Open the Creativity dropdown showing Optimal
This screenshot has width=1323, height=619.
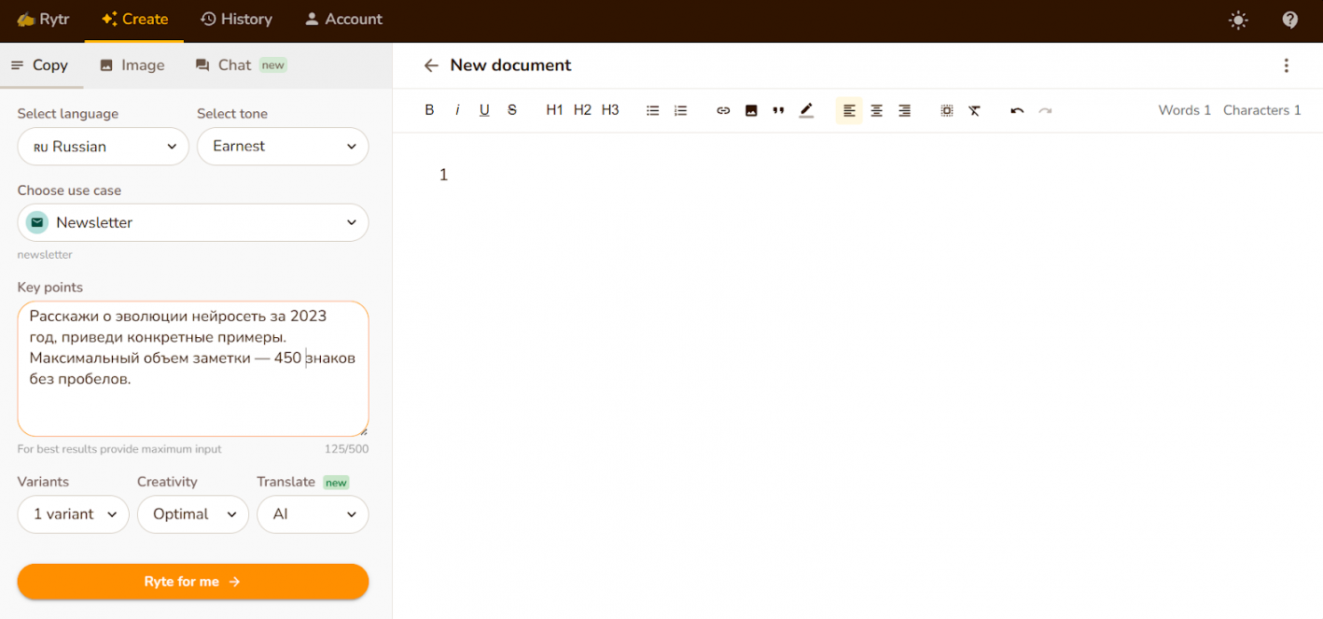point(193,514)
